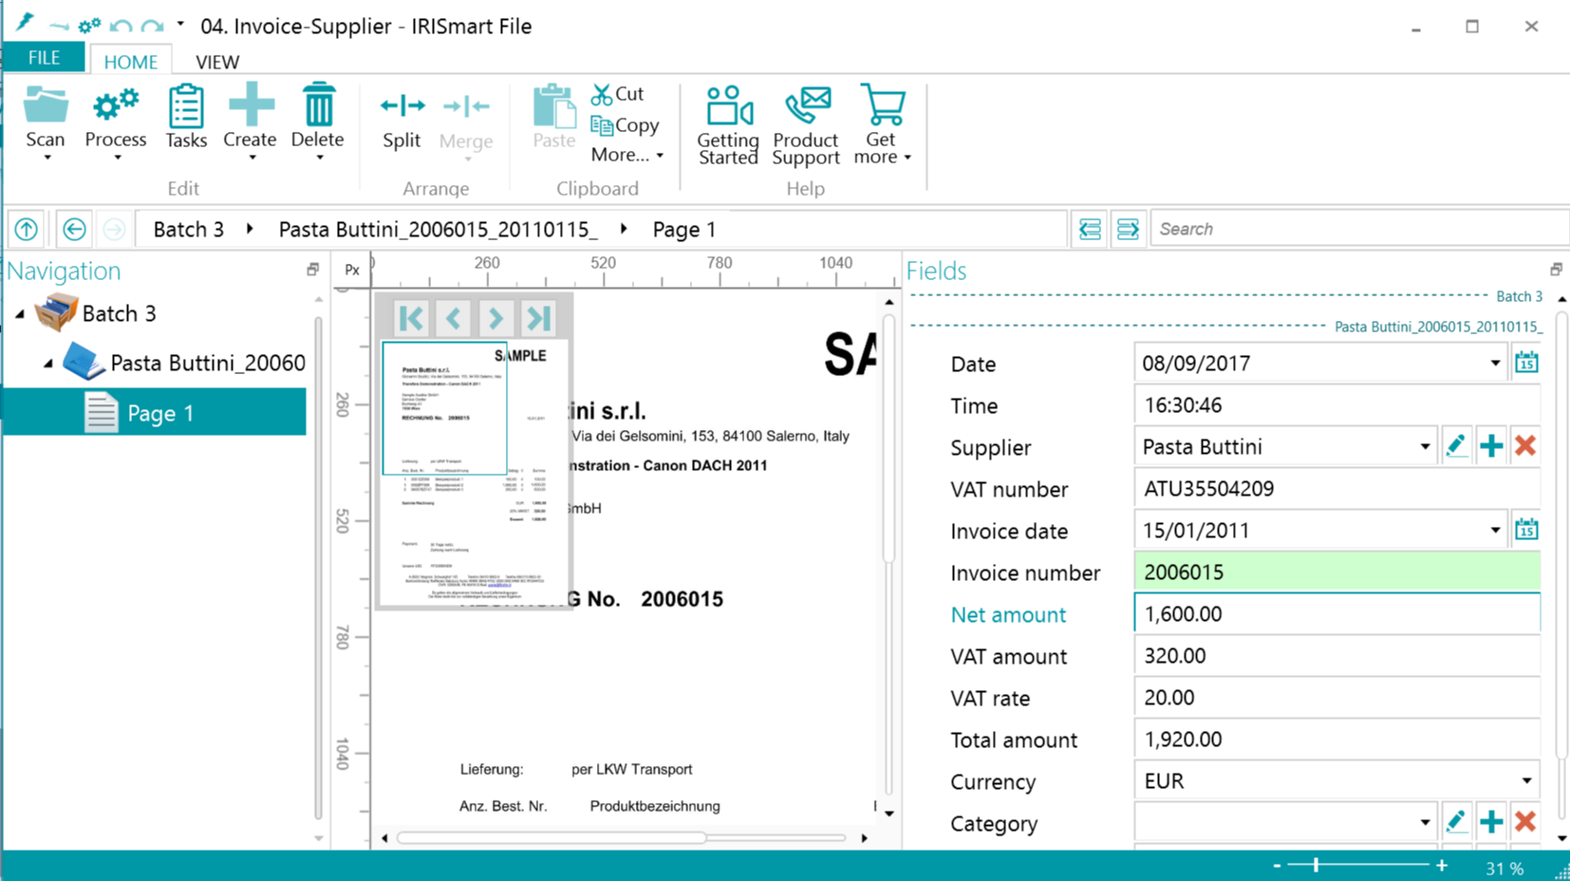Screen dimensions: 1570x881
Task: Expand breadcrumb arrow after Pasta Buttini document
Action: coord(624,229)
